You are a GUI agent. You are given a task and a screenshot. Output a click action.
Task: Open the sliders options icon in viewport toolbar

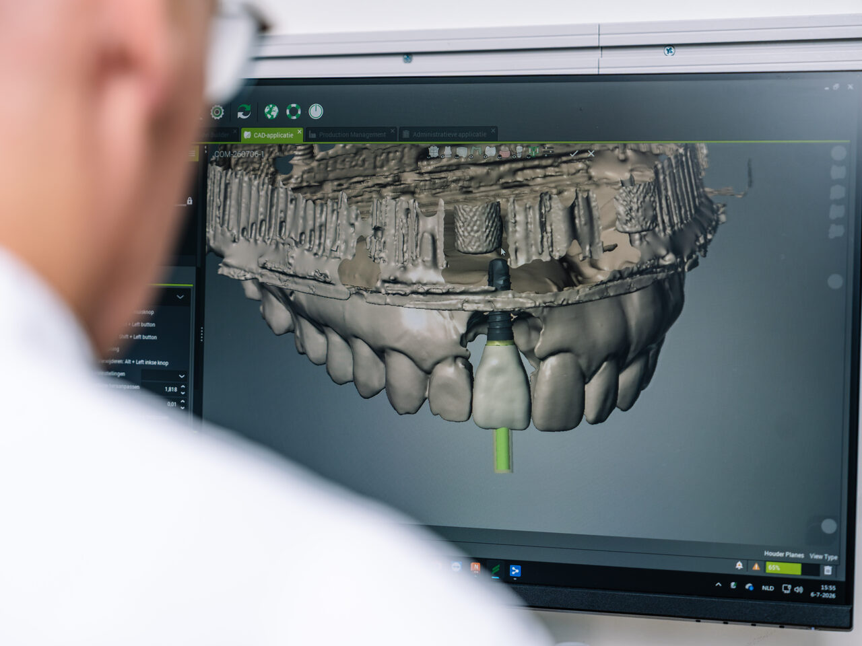pos(548,152)
